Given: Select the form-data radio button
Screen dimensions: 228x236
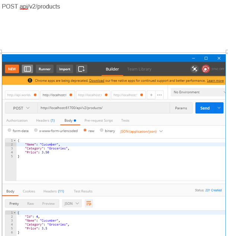Looking at the screenshot, I should point(9,130).
